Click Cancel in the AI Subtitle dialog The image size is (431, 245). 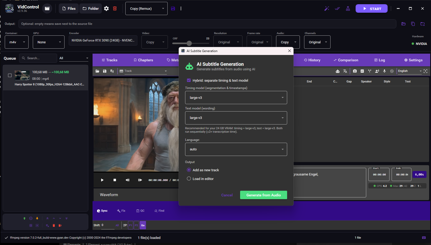tap(227, 195)
